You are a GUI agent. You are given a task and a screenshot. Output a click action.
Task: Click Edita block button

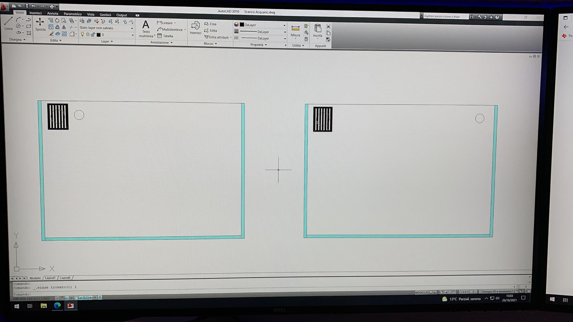[x=210, y=30]
